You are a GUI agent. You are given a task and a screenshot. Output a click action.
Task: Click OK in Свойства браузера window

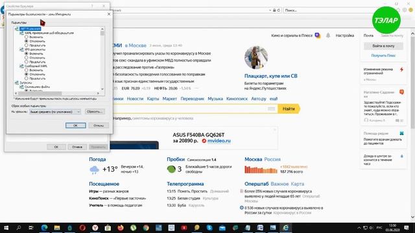point(56,147)
